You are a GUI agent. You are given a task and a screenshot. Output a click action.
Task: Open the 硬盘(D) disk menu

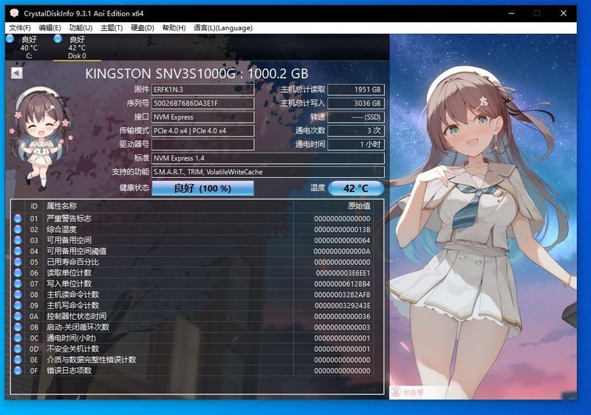click(x=142, y=28)
